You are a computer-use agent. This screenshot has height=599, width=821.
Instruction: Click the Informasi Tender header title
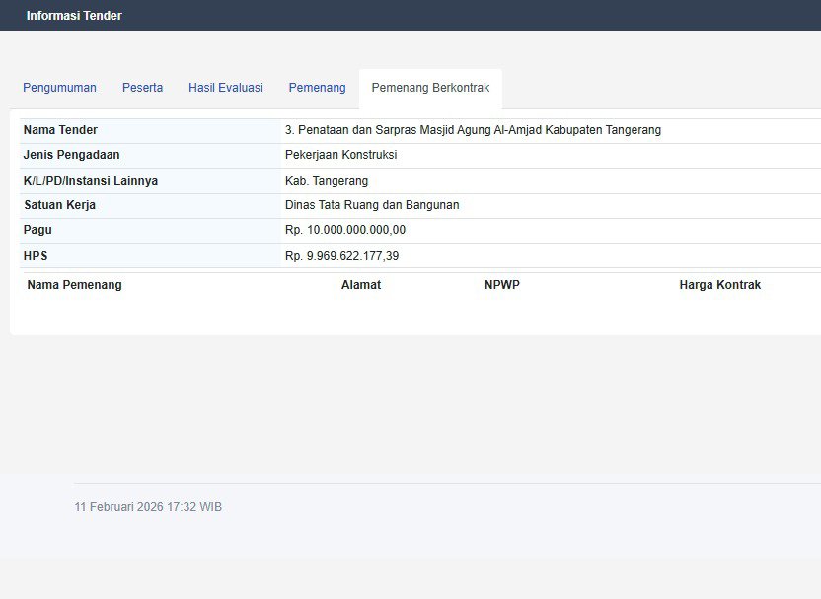coord(74,16)
